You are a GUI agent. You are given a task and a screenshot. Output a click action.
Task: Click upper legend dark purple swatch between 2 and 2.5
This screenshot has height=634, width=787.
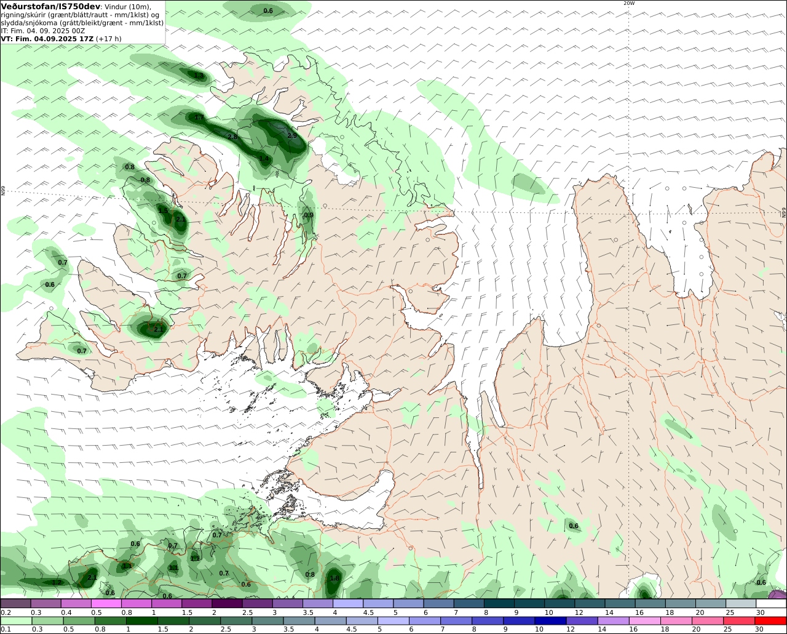[226, 603]
